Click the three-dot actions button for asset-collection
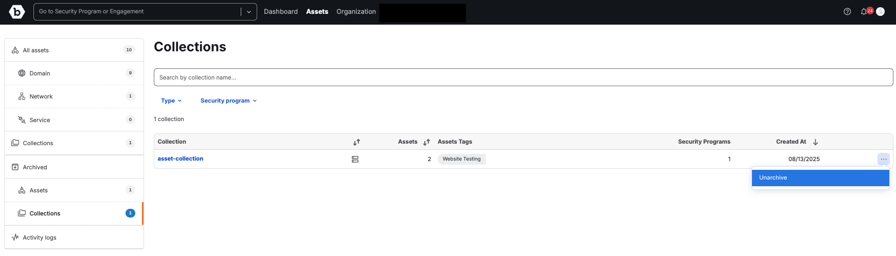 (x=884, y=159)
